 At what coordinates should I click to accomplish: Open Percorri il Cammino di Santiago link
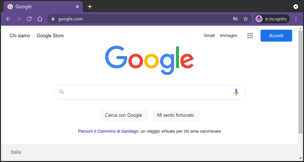point(108,131)
